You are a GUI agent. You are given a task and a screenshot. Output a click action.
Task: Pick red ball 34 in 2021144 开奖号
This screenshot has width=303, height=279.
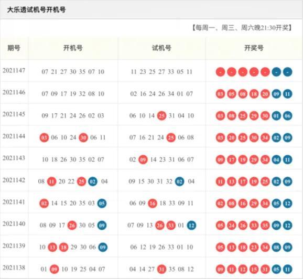coord(265,137)
